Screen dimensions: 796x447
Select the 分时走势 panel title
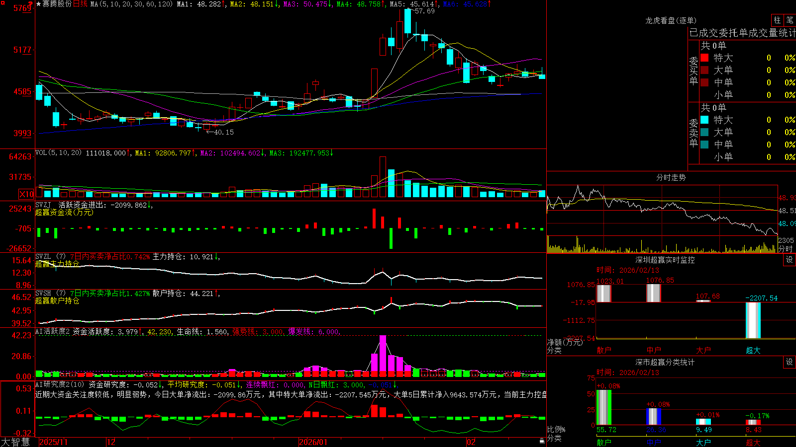pos(671,177)
